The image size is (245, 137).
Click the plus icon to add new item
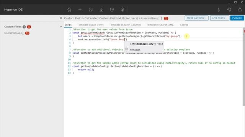pyautogui.click(x=80, y=10)
